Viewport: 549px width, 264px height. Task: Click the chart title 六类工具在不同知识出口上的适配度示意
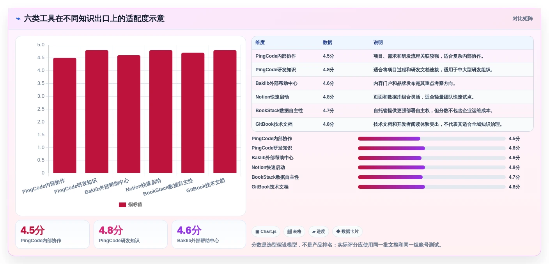pyautogui.click(x=94, y=19)
